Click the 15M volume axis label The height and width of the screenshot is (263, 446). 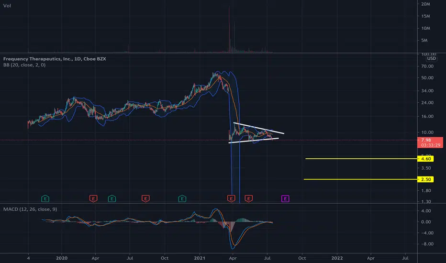click(x=426, y=16)
